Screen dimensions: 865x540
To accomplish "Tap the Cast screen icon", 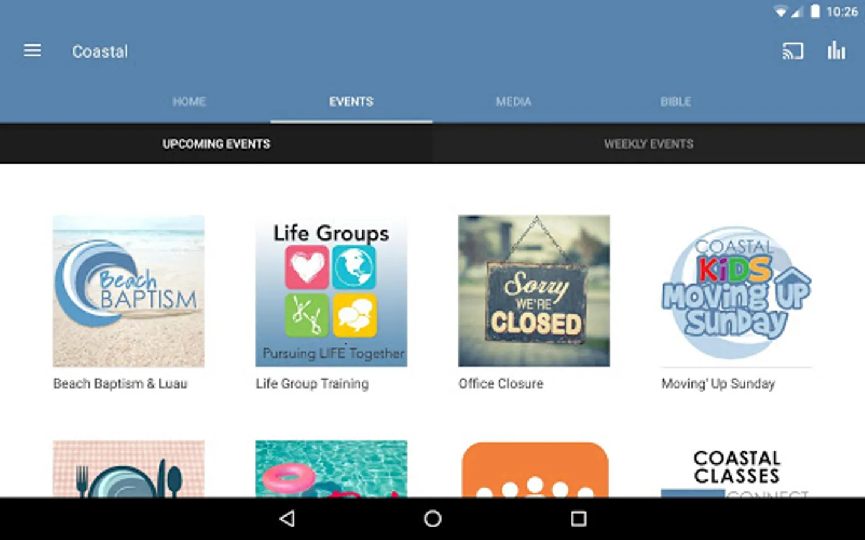I will 792,52.
